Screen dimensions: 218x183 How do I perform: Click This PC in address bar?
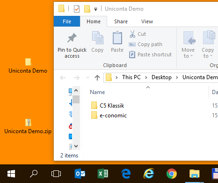pyautogui.click(x=131, y=77)
